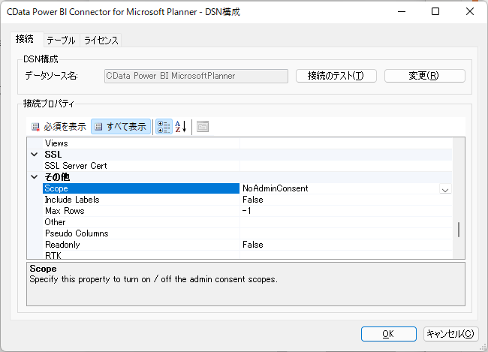
Task: Select the Readonly property row
Action: tap(247, 245)
